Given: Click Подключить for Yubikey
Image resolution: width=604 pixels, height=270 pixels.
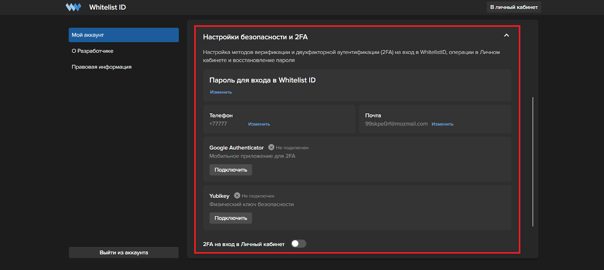Looking at the screenshot, I should pyautogui.click(x=231, y=218).
